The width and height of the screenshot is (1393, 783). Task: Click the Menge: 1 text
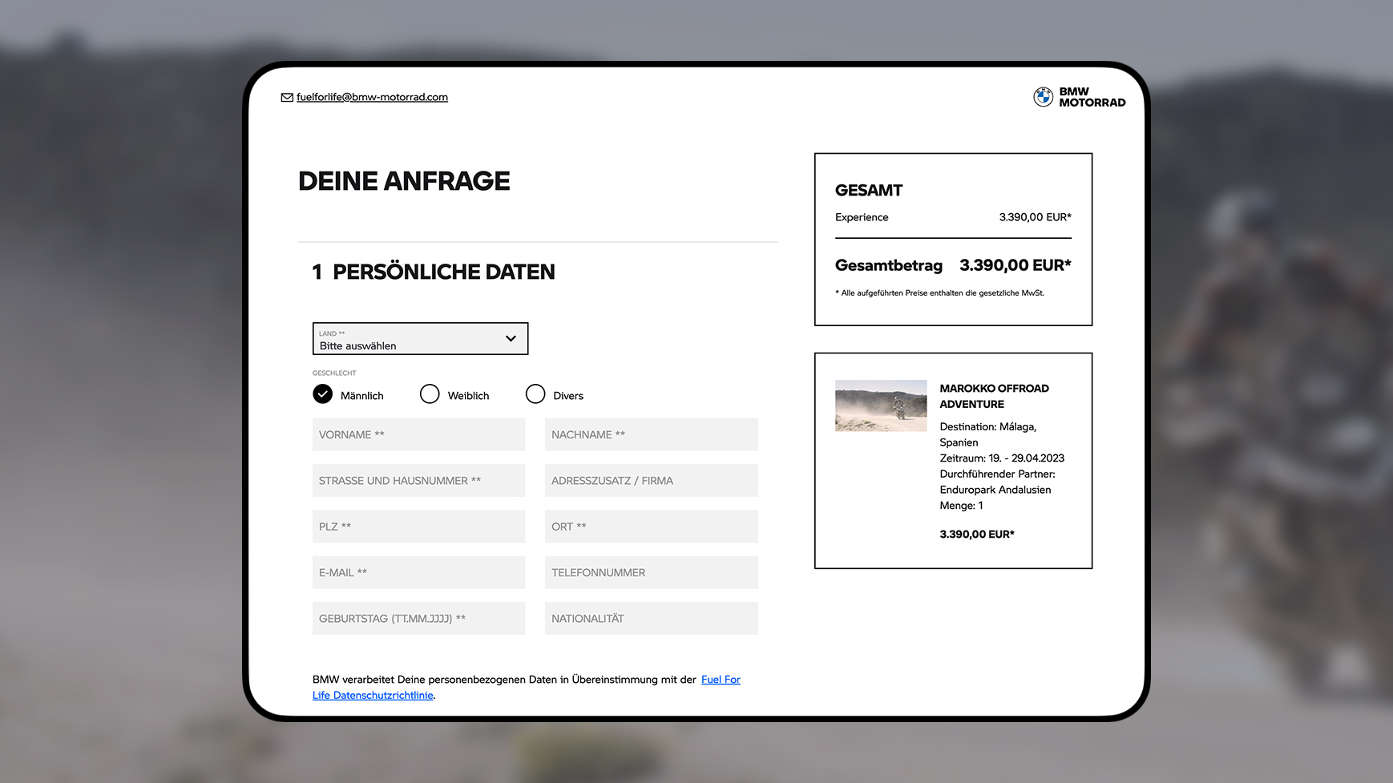coord(961,506)
